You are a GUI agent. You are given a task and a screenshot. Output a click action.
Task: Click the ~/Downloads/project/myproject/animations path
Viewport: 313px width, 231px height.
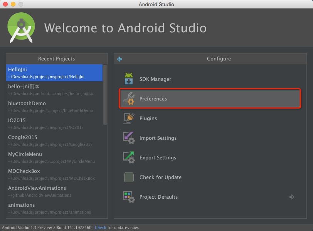49,212
